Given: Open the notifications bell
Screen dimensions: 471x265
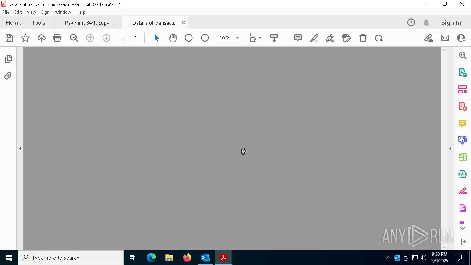Looking at the screenshot, I should [x=426, y=23].
